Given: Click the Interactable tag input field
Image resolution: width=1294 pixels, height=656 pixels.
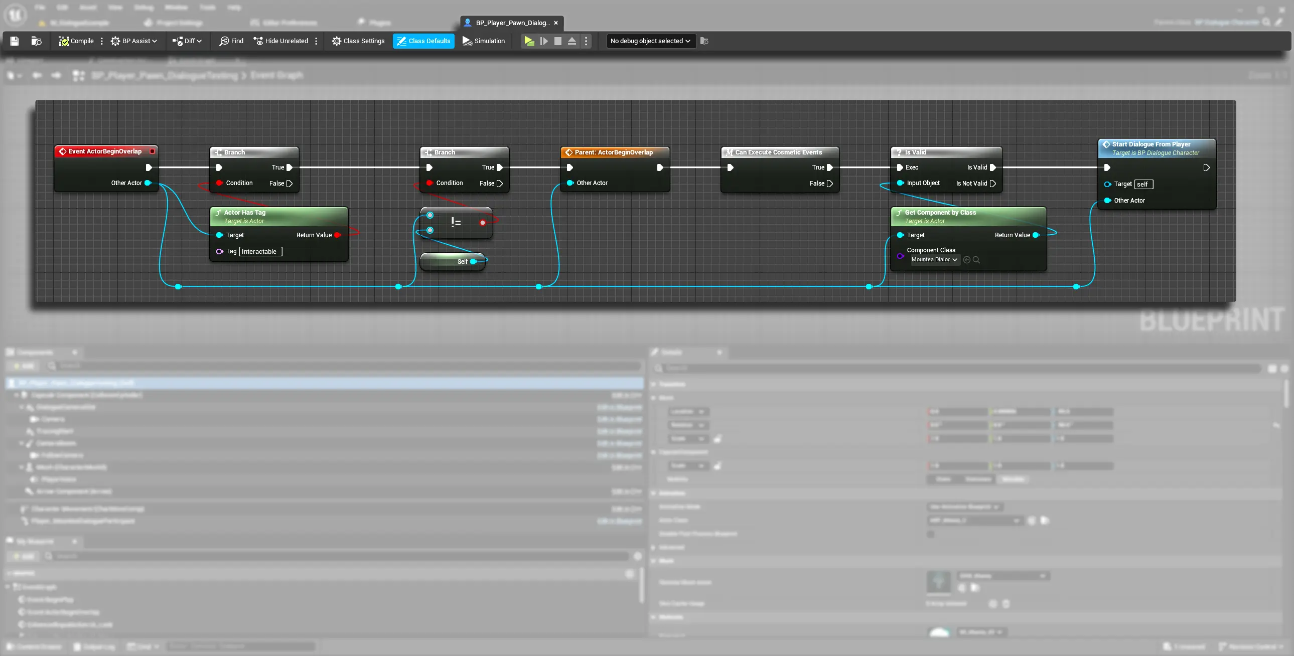Looking at the screenshot, I should point(260,252).
